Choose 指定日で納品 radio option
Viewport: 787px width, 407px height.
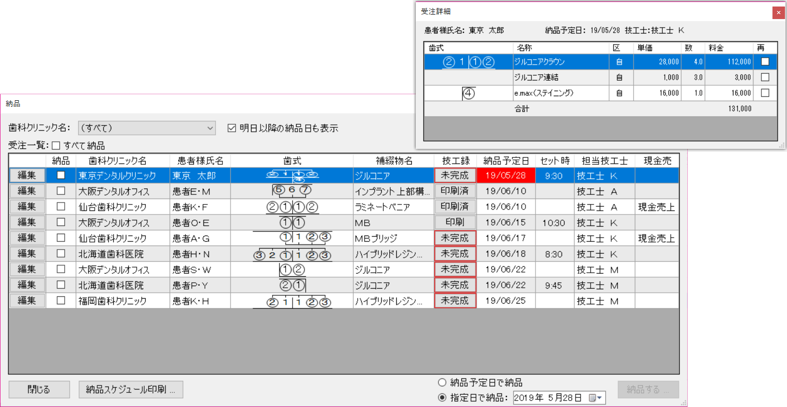(x=442, y=397)
